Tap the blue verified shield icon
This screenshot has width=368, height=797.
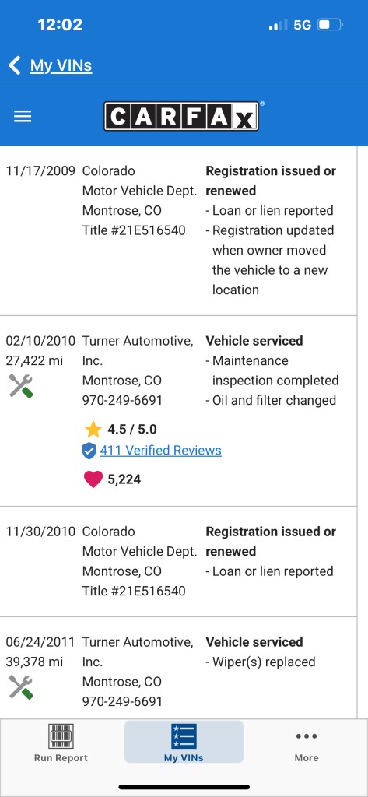tap(89, 451)
